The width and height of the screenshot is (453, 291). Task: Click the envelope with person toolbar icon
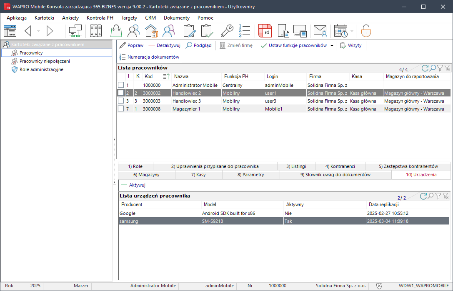coord(320,31)
